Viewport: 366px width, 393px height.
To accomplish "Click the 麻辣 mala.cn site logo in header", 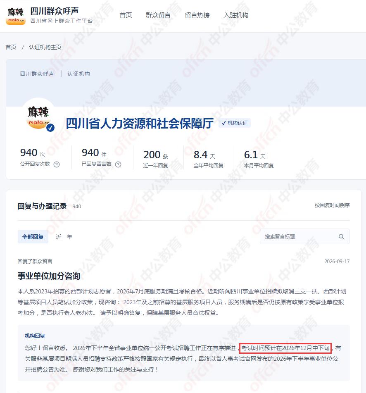I will [16, 16].
